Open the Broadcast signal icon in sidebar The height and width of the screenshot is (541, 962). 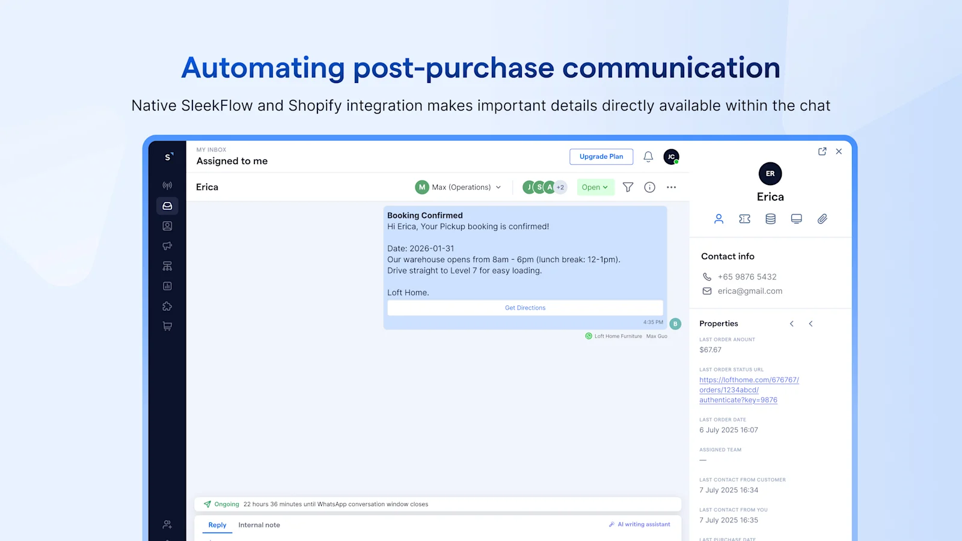coord(167,186)
